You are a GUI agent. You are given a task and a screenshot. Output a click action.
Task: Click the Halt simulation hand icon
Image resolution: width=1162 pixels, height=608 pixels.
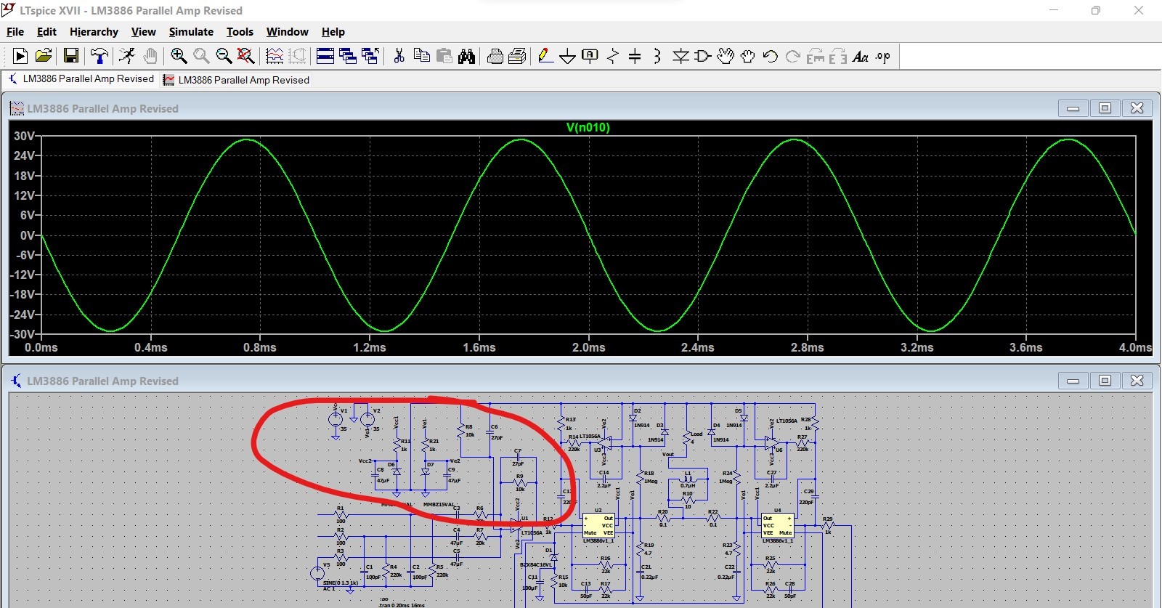(x=150, y=56)
